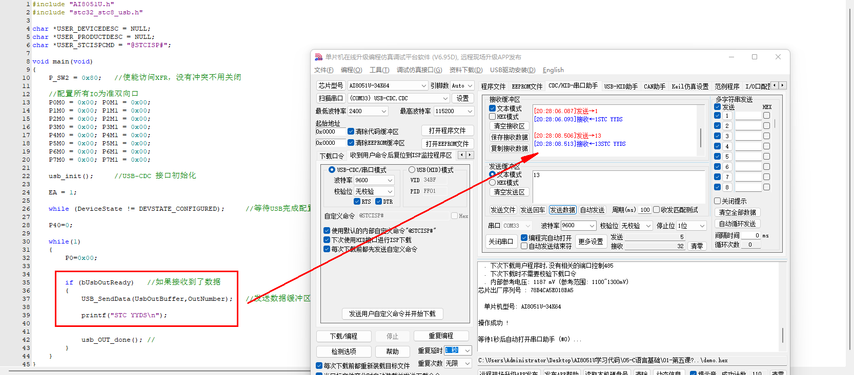Toggle the RTS checkbox
854x375 pixels.
(x=357, y=202)
